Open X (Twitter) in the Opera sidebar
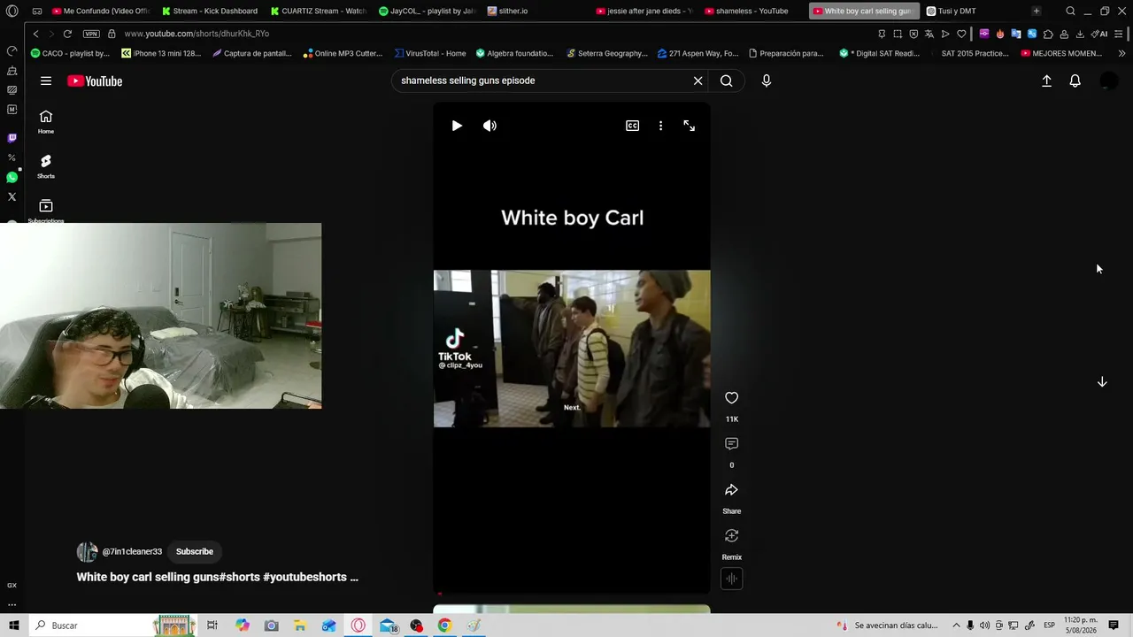This screenshot has height=637, width=1133. pyautogui.click(x=12, y=196)
